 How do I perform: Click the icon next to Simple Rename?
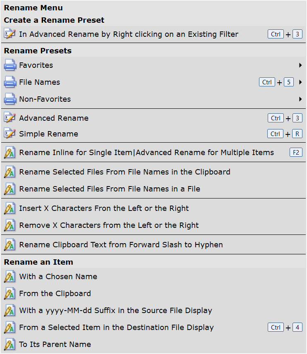(10, 134)
